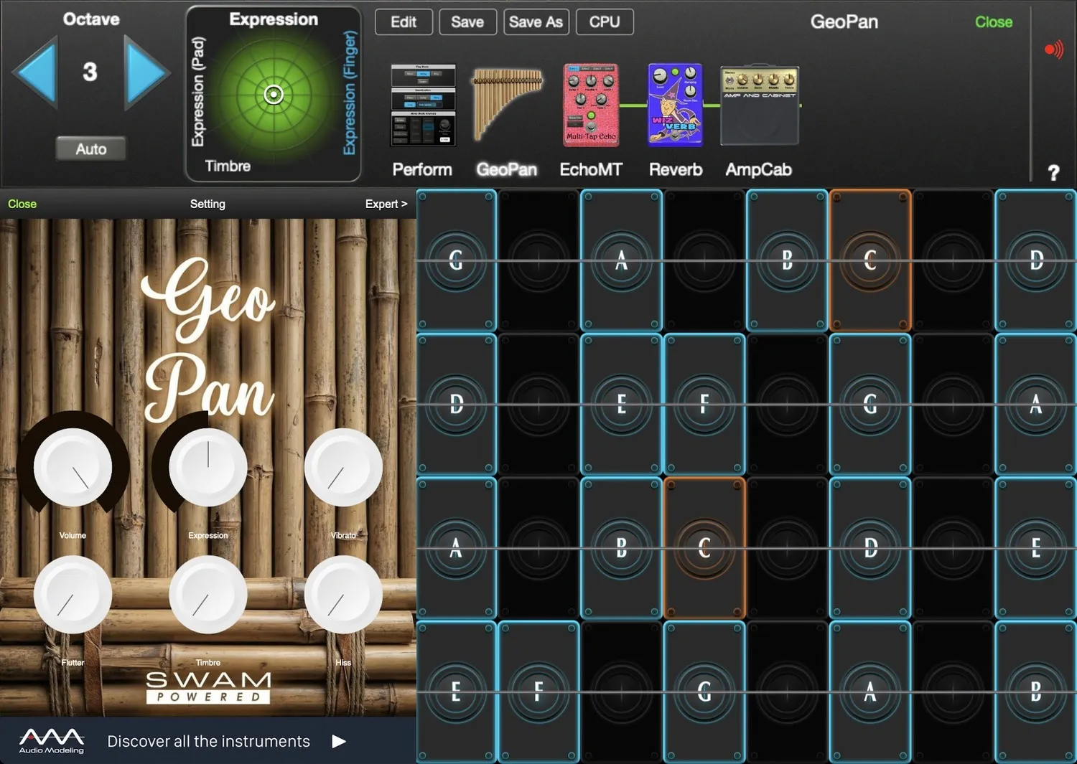Image resolution: width=1077 pixels, height=764 pixels.
Task: Click the Hiss knob
Action: [x=343, y=595]
